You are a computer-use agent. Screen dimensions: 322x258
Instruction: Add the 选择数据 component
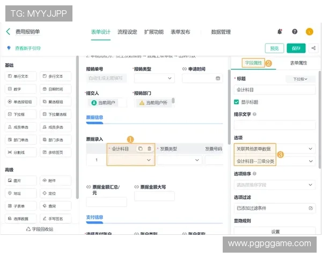(21, 219)
